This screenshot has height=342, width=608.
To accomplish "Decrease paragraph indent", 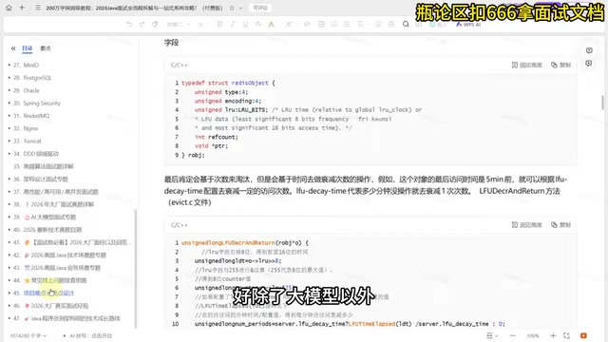I will tap(391, 24).
